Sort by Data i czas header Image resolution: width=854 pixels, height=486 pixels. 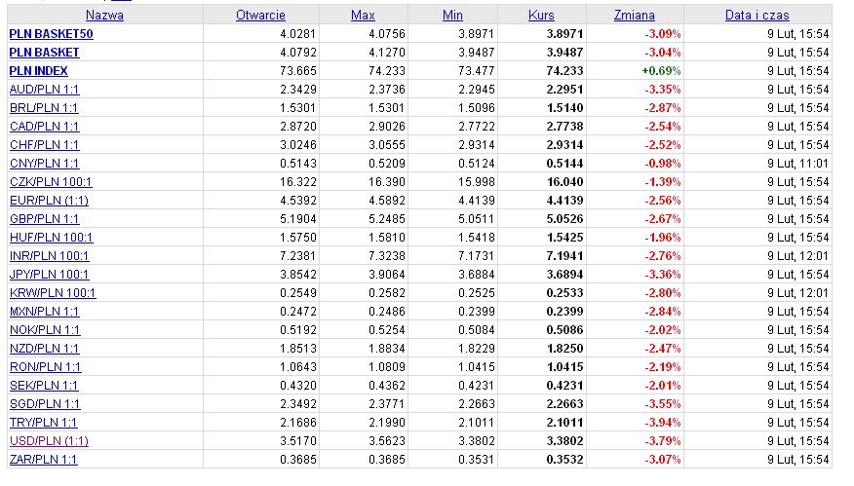[757, 16]
